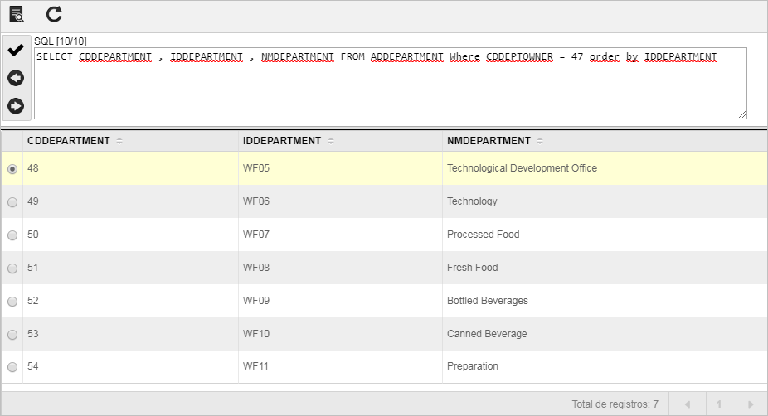Click the Preparation cell

tap(605, 366)
